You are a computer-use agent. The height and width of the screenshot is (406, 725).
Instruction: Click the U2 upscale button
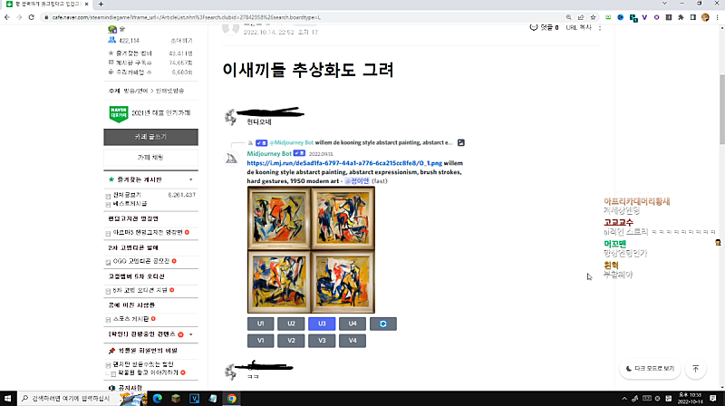click(291, 324)
